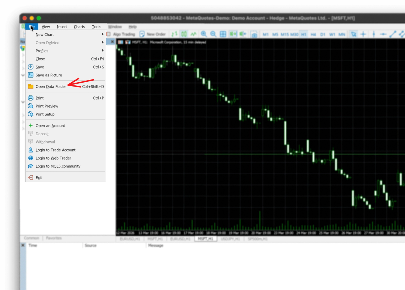
Task: Switch to line chart icon
Action: pos(193,34)
